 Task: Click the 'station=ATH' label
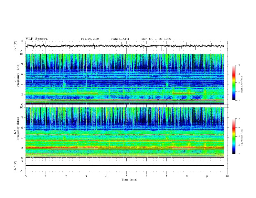pyautogui.click(x=120, y=39)
